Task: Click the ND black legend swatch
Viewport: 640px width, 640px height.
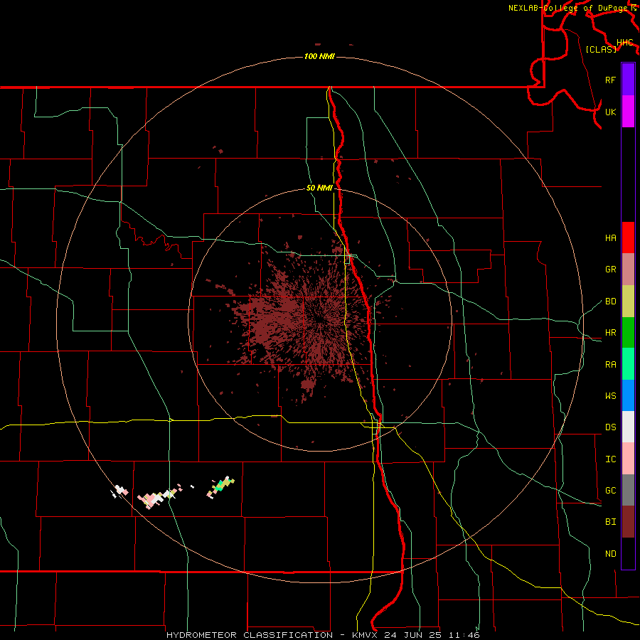Action: (628, 553)
